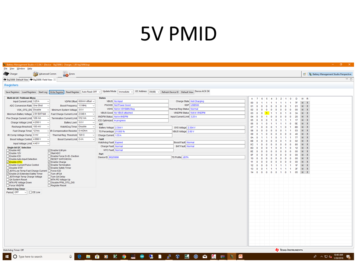Open the View menu
Image resolution: width=357 pixels, height=268 pixels.
[x=12, y=68]
